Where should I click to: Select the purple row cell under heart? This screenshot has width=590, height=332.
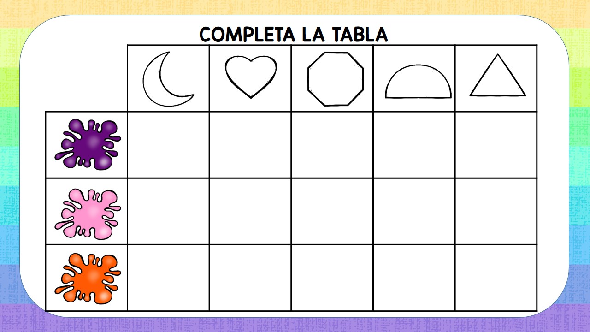(x=250, y=145)
